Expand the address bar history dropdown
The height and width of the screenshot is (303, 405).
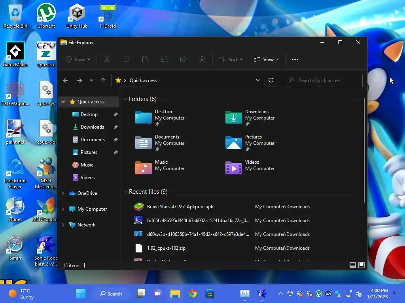point(258,80)
